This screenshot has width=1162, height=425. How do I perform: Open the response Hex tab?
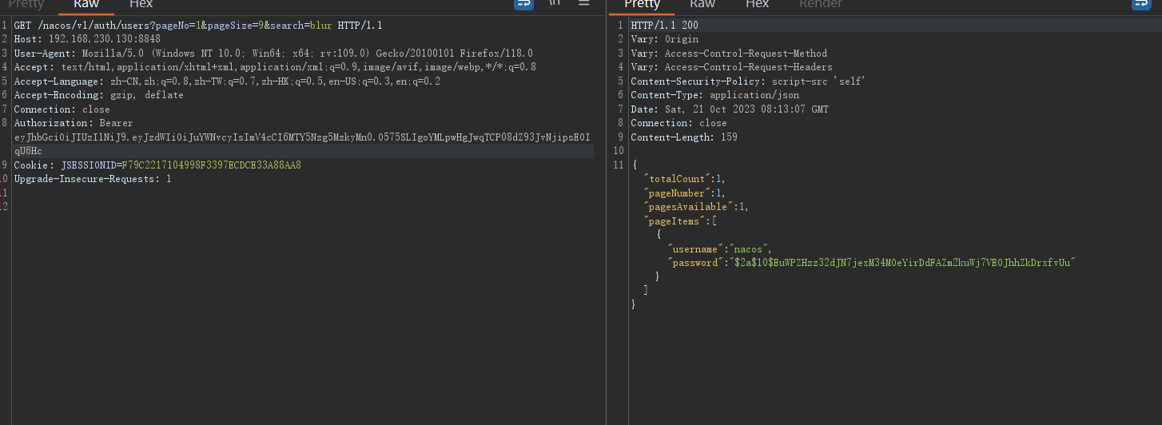pos(757,4)
